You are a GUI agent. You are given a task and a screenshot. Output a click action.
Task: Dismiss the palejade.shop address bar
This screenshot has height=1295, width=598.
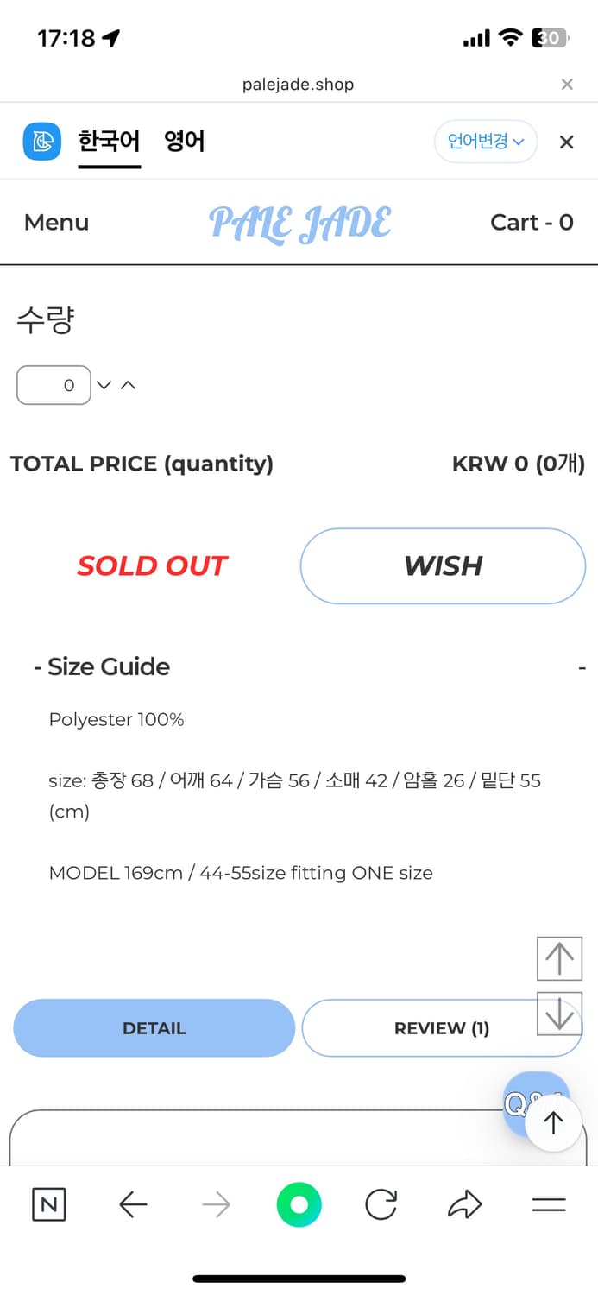(567, 84)
